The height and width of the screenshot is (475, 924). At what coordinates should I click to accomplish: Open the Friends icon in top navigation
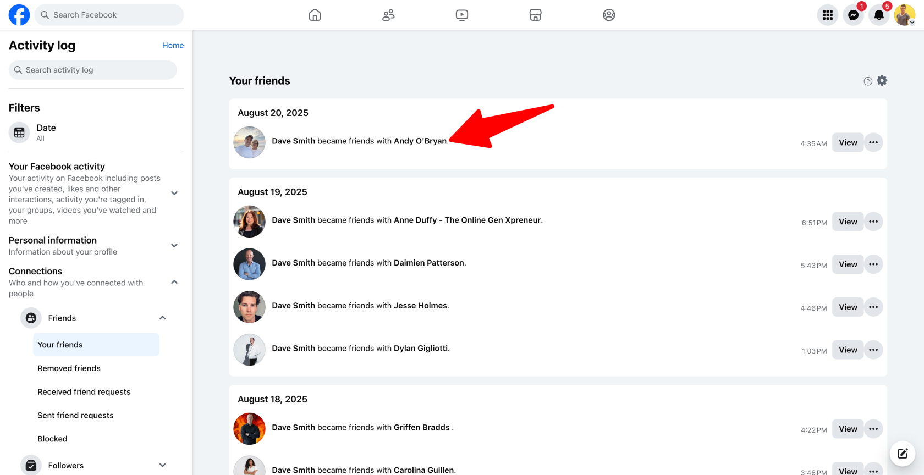[x=388, y=15]
